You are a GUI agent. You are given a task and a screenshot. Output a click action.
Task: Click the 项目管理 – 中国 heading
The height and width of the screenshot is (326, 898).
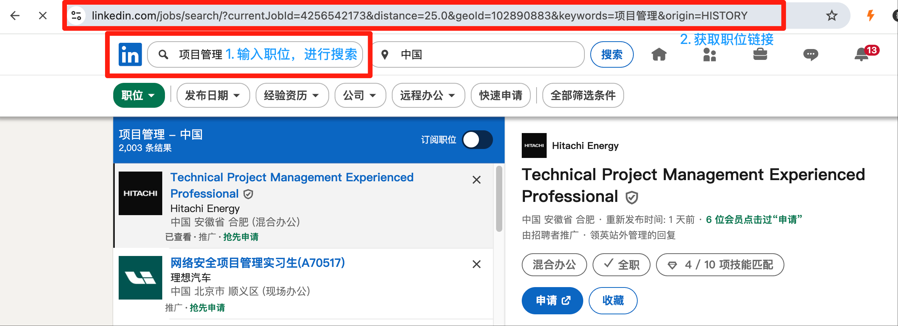point(161,135)
